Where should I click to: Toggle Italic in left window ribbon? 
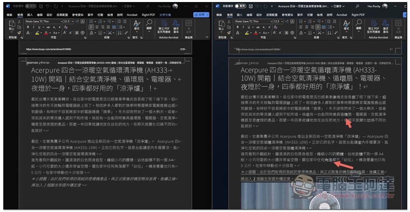[34, 27]
